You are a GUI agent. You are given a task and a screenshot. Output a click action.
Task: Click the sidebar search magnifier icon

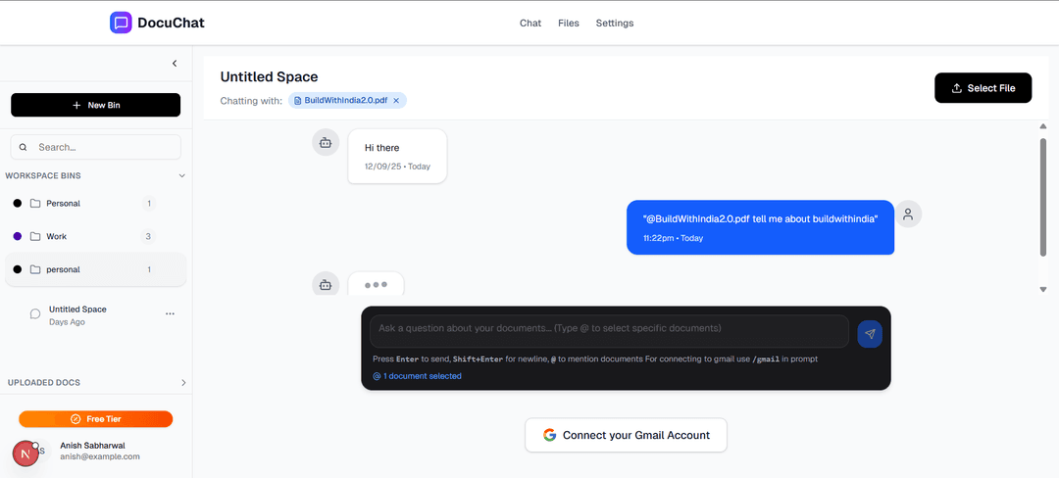(24, 148)
